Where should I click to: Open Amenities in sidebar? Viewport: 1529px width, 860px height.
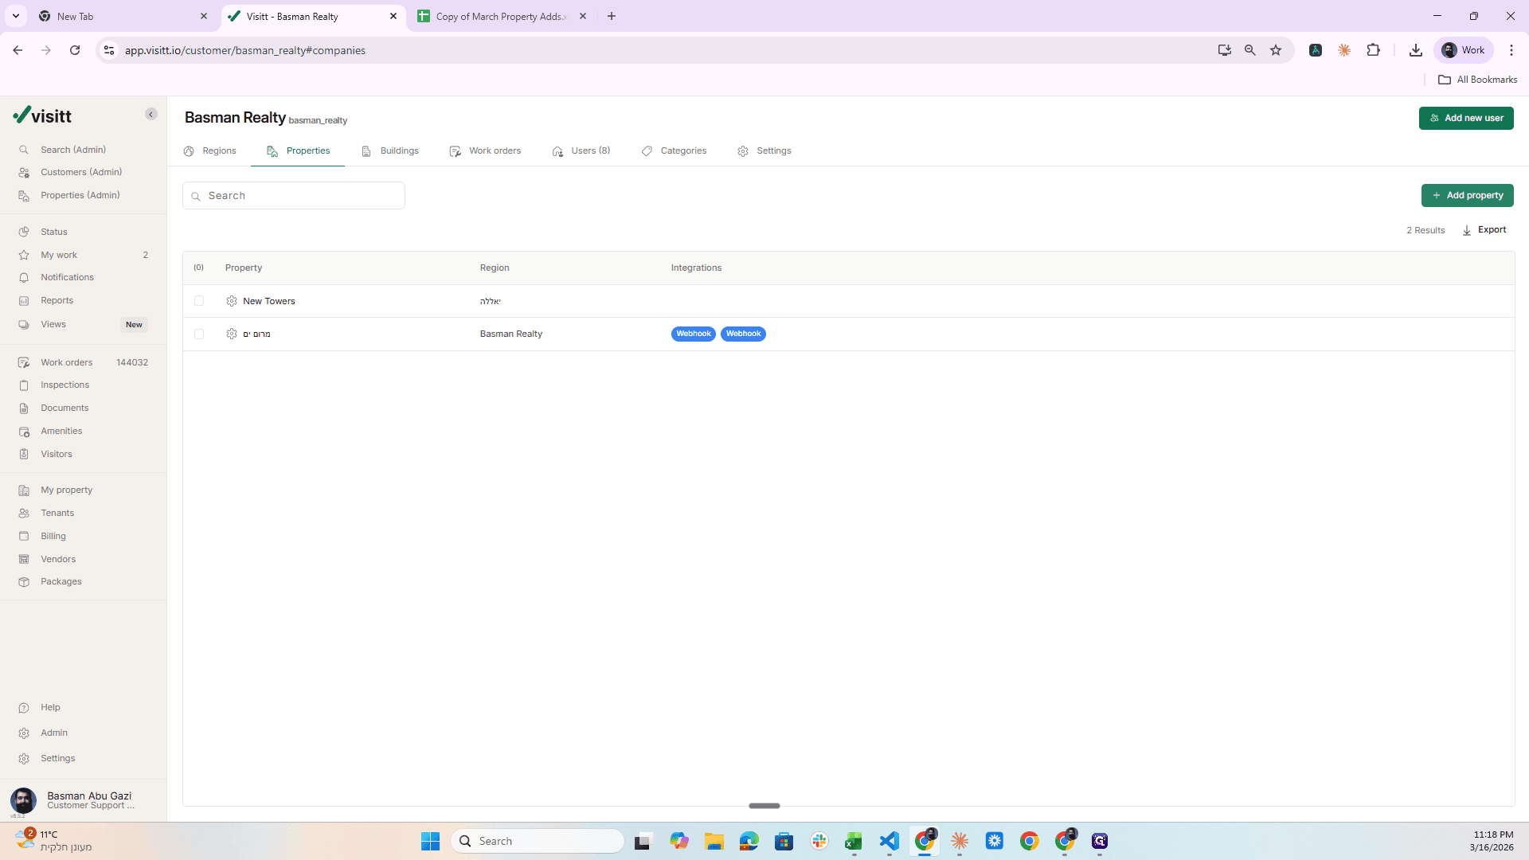[x=61, y=431]
